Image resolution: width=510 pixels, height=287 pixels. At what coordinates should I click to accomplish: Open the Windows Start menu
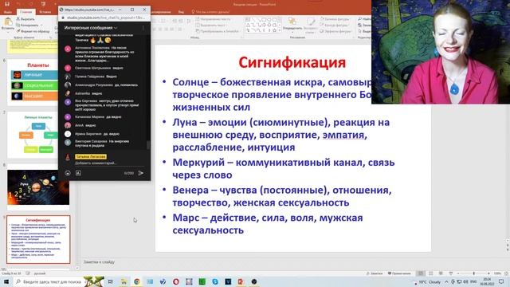(x=6, y=281)
